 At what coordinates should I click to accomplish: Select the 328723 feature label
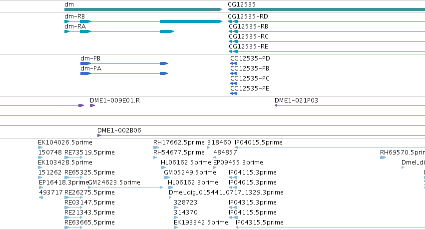point(185,202)
